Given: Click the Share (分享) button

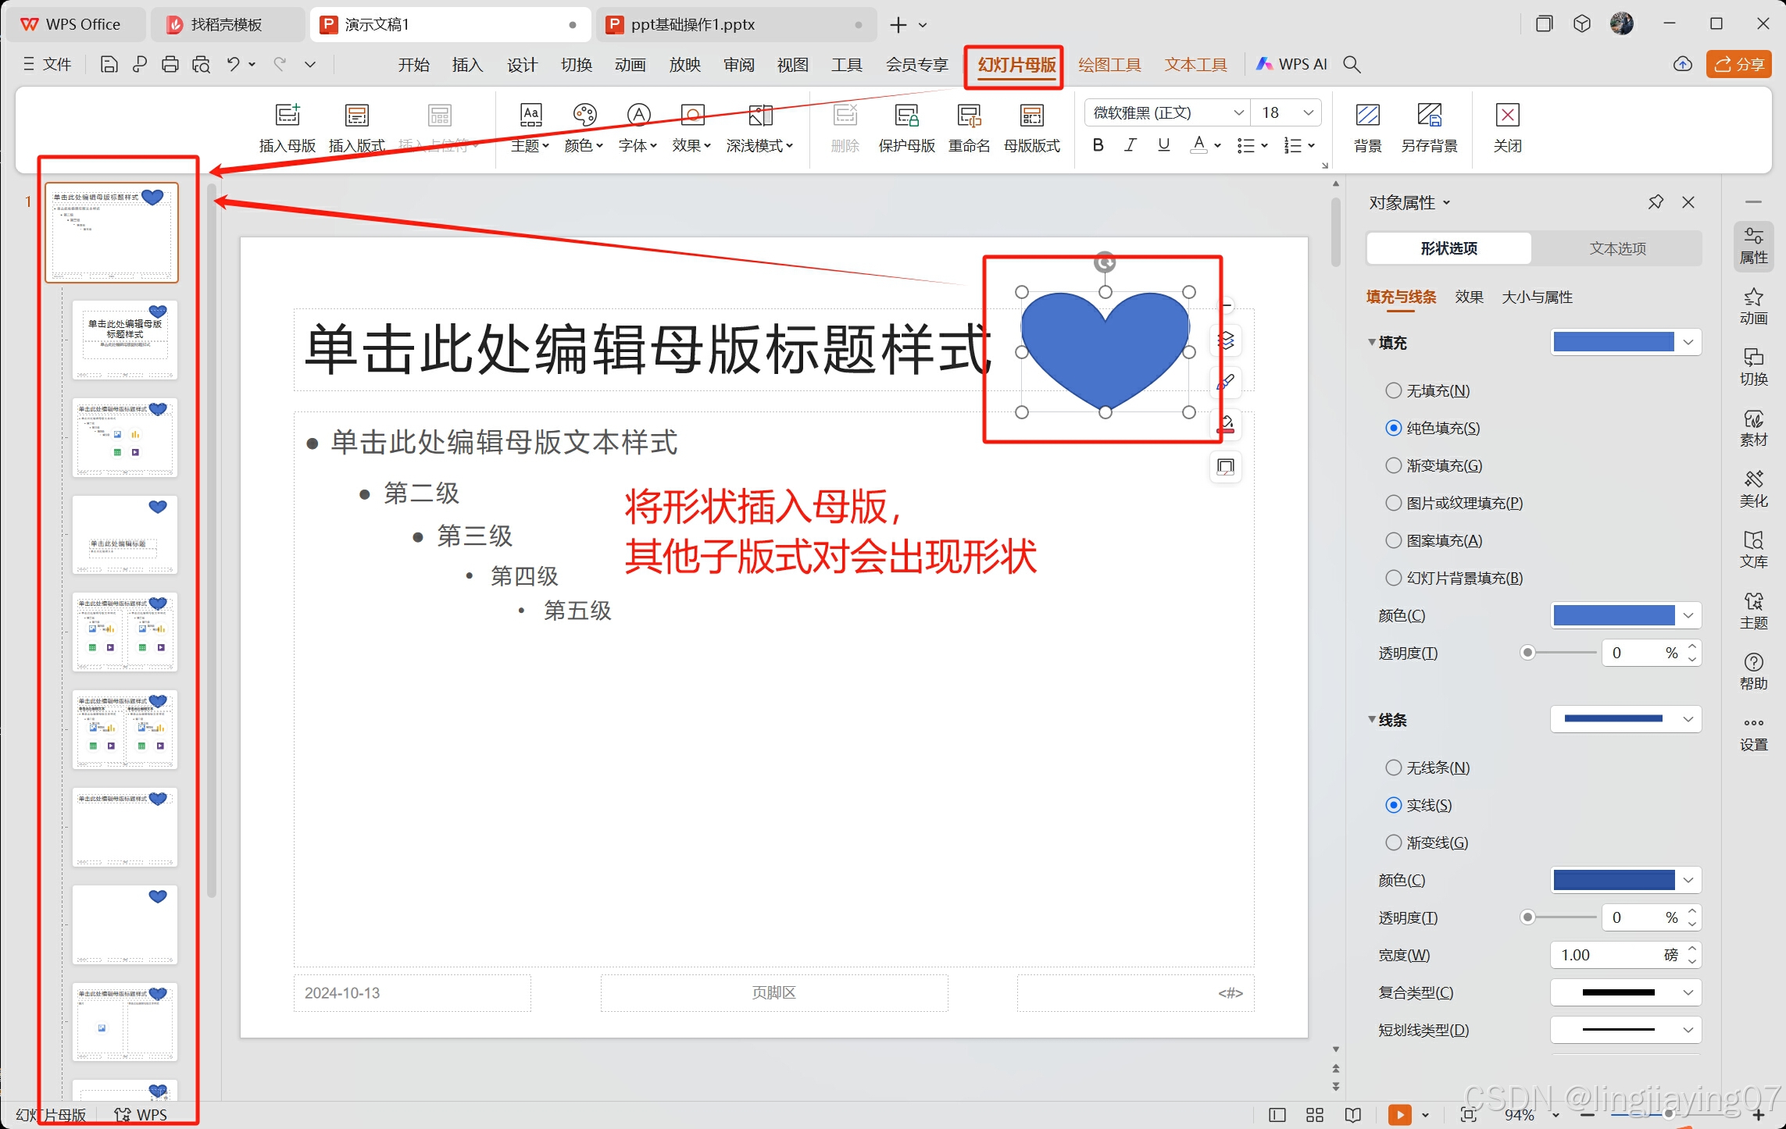Looking at the screenshot, I should click(1738, 65).
